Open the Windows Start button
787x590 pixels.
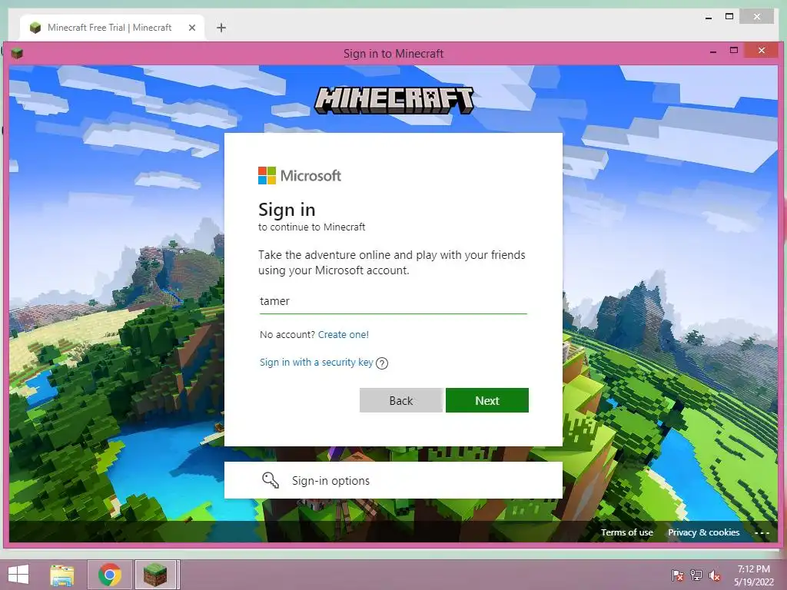pyautogui.click(x=18, y=575)
